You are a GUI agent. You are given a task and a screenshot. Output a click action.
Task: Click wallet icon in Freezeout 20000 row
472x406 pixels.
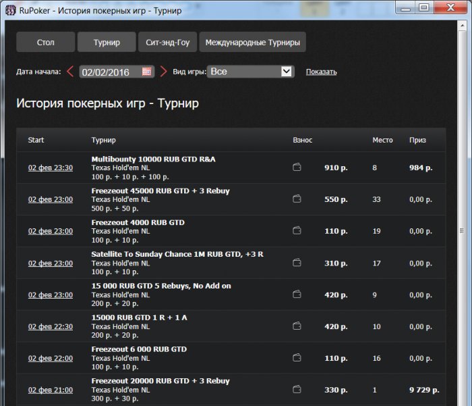pyautogui.click(x=297, y=389)
